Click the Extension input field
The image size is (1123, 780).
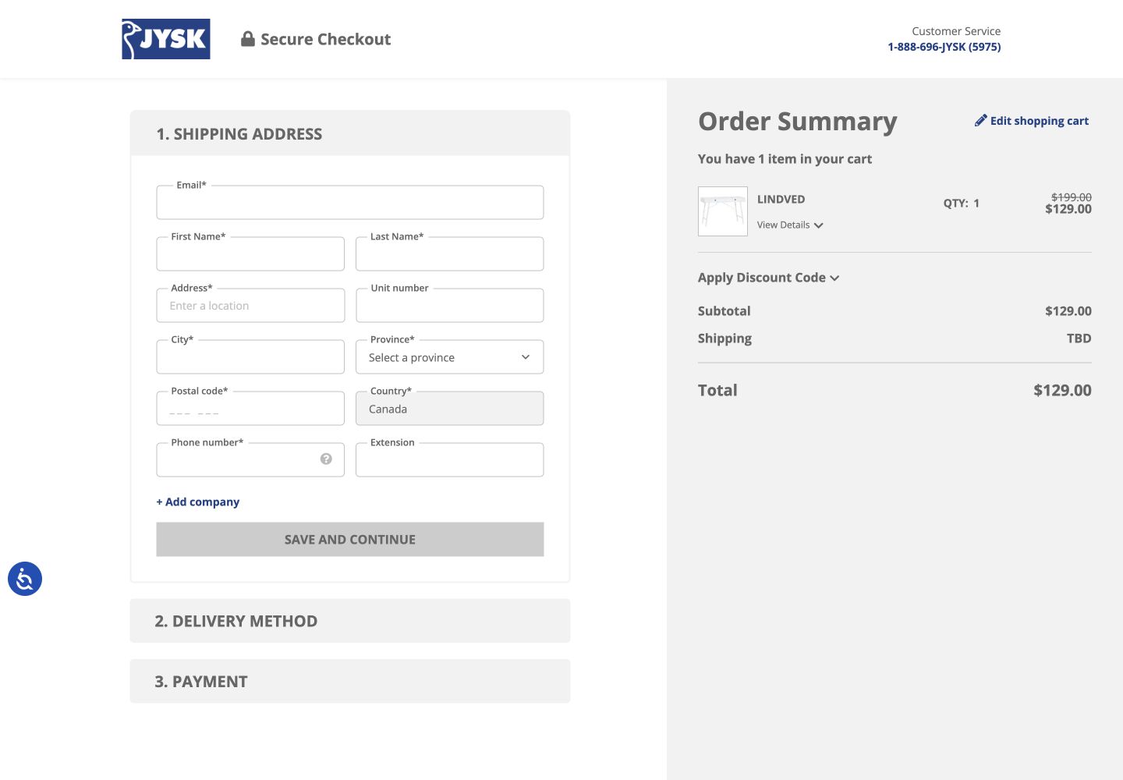pos(450,460)
